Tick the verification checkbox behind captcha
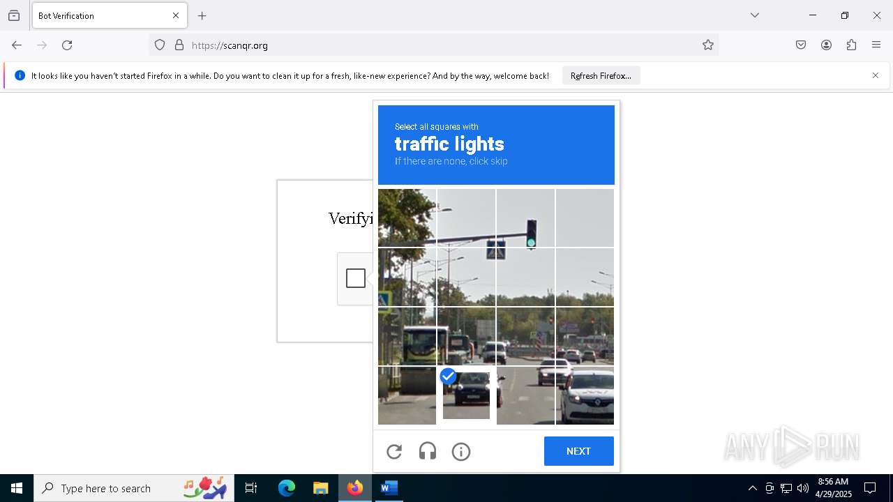Screen dimensions: 893x502 coord(356,278)
